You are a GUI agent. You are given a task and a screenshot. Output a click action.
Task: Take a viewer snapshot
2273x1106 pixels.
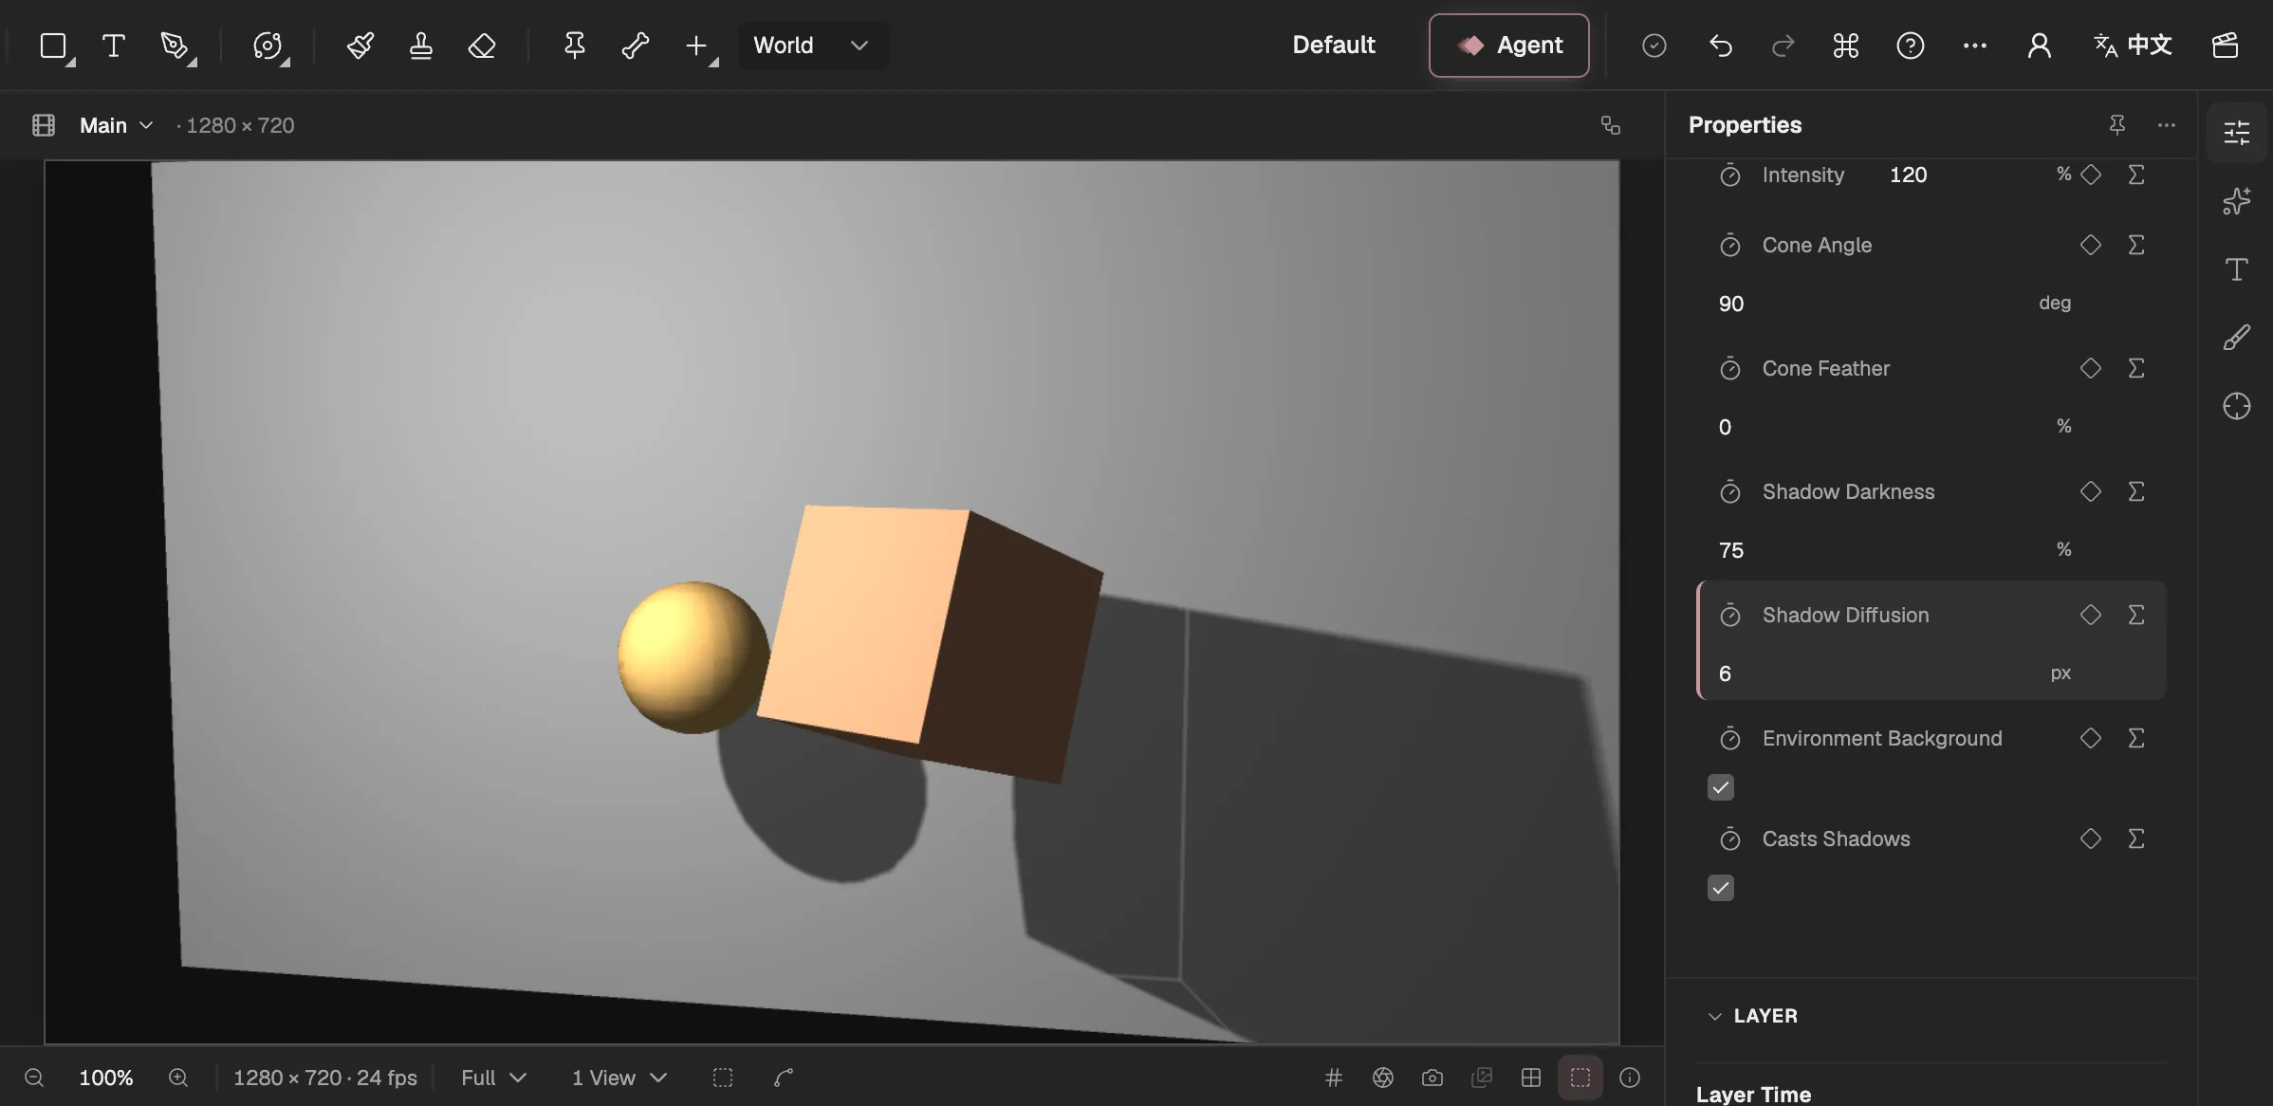pyautogui.click(x=1432, y=1078)
